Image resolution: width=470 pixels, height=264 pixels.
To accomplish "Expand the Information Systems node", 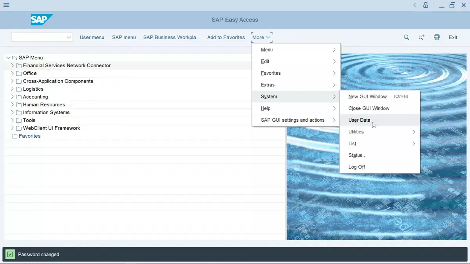I will click(x=13, y=112).
